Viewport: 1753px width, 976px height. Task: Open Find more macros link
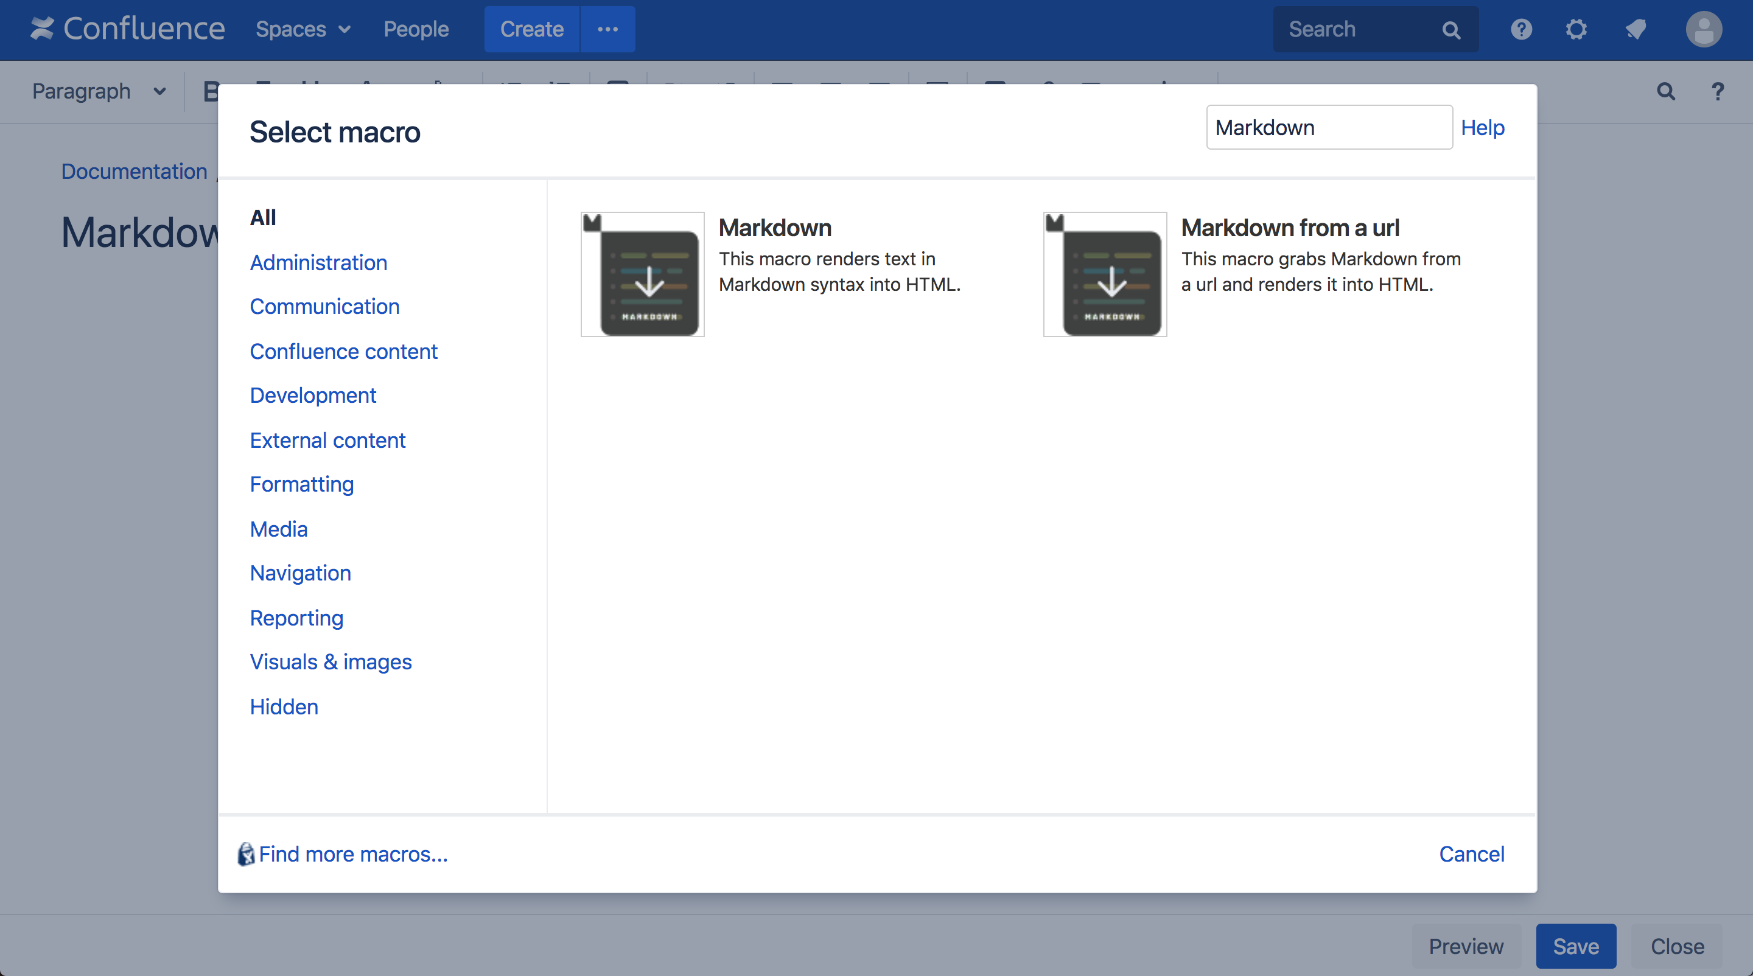(354, 854)
